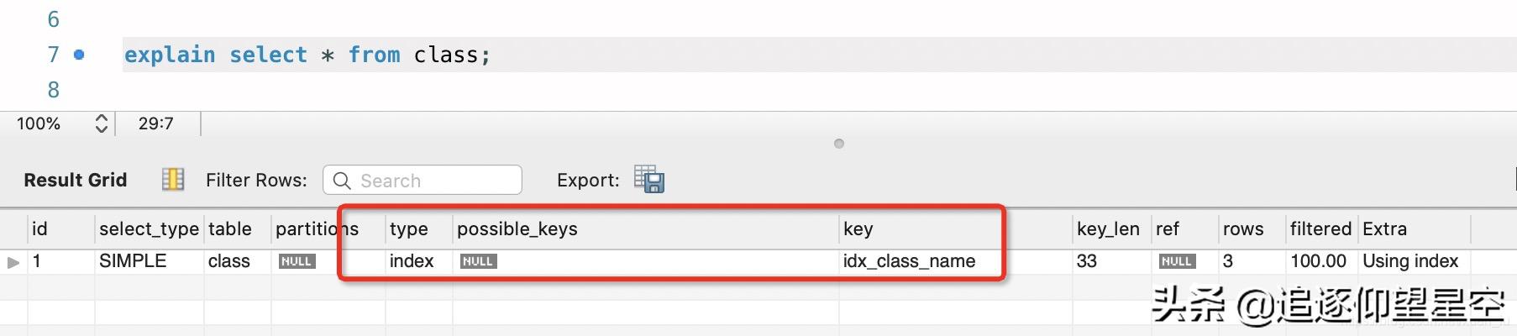Select the idx_class_name cell

point(909,261)
